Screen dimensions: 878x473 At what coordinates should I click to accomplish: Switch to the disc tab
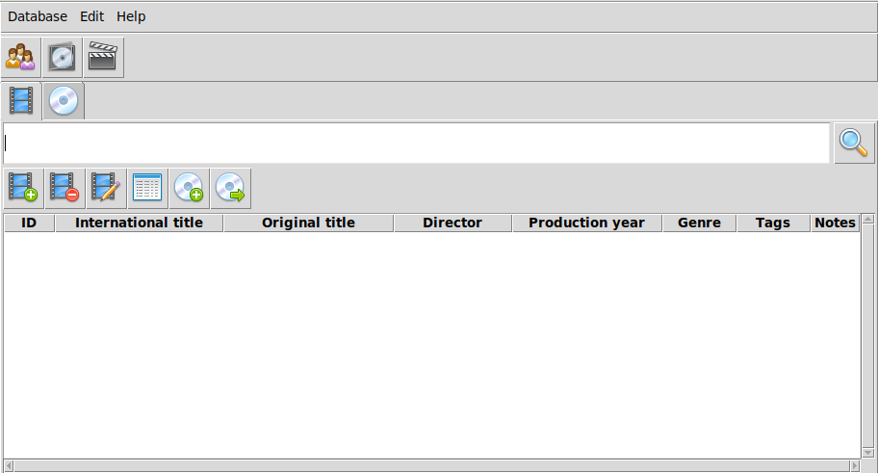coord(64,101)
